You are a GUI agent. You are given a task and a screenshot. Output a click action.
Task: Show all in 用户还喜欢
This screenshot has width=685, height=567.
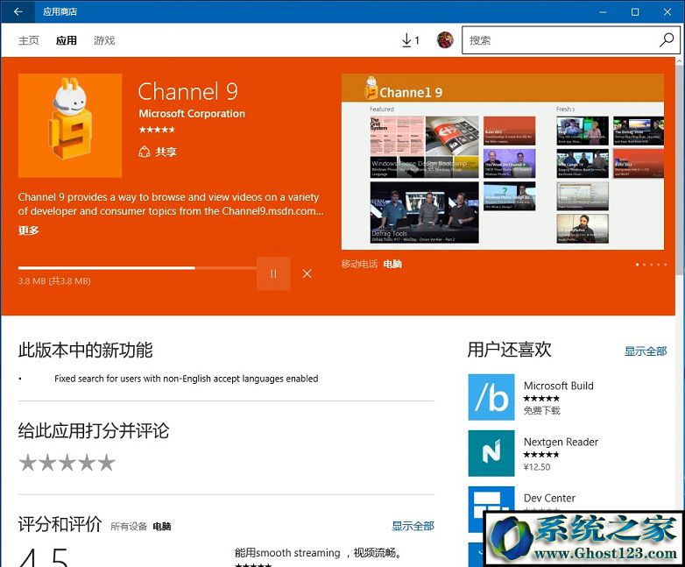[646, 351]
